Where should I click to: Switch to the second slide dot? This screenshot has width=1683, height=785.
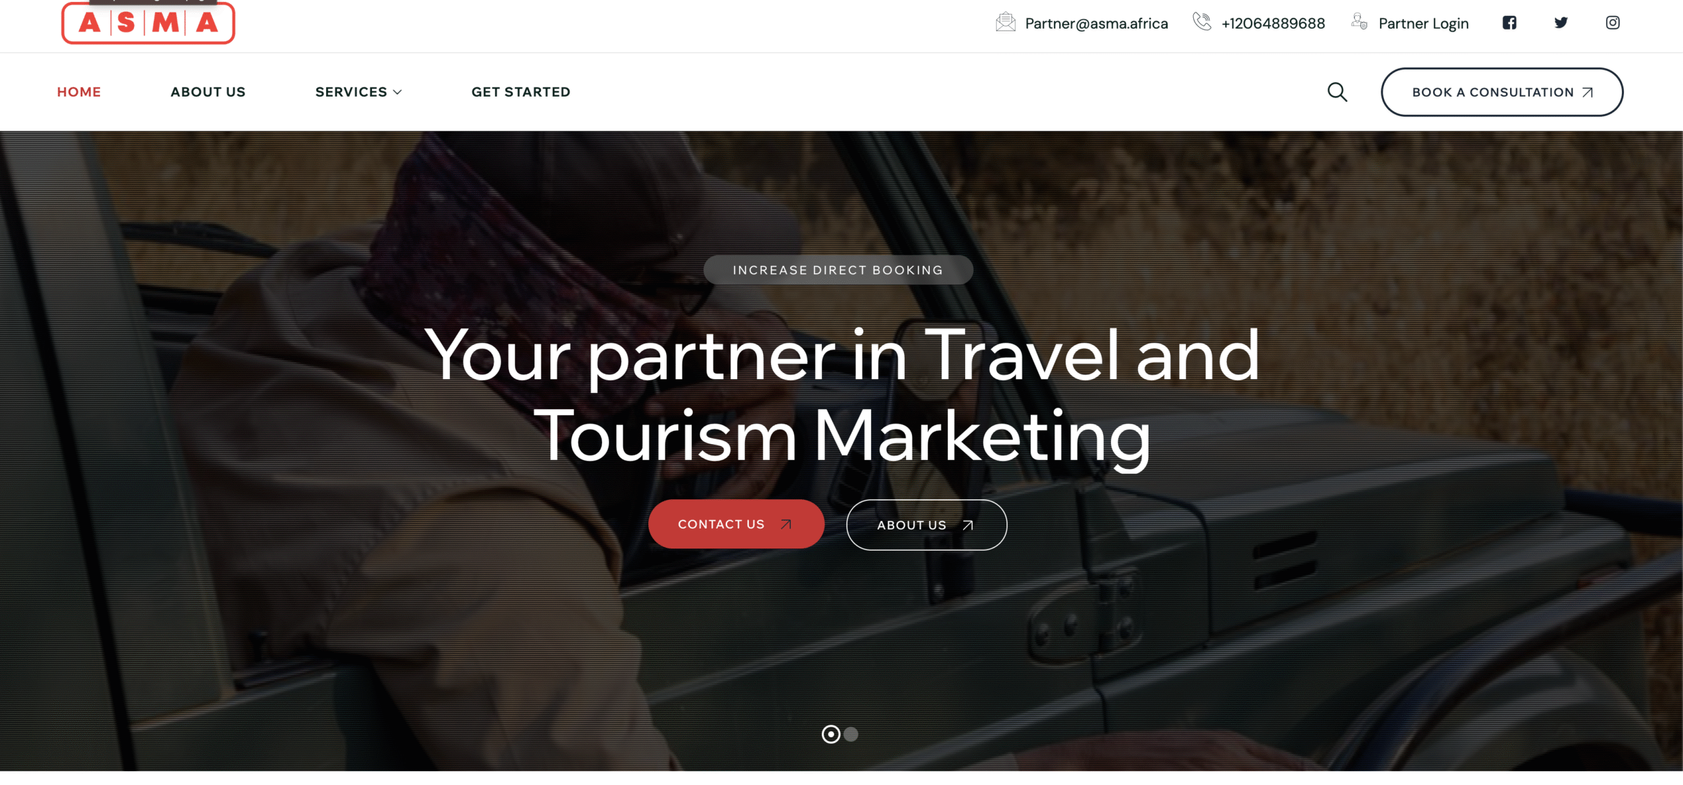851,734
